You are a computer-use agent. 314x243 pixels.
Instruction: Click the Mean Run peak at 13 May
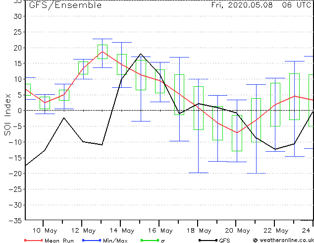103,52
